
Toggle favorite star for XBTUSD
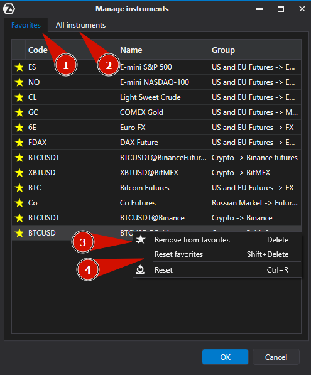point(19,173)
